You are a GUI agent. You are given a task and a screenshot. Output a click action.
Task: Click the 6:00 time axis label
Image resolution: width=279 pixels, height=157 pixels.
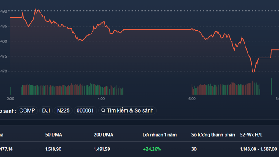tap(192, 99)
